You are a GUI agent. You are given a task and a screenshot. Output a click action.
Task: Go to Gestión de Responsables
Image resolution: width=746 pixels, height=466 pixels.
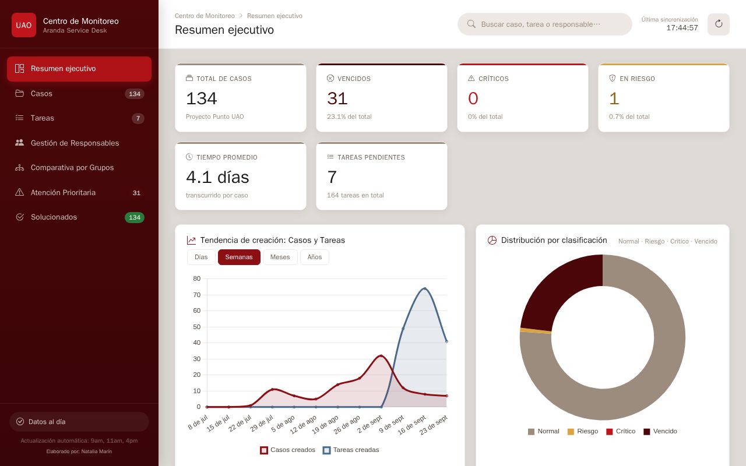pos(79,143)
